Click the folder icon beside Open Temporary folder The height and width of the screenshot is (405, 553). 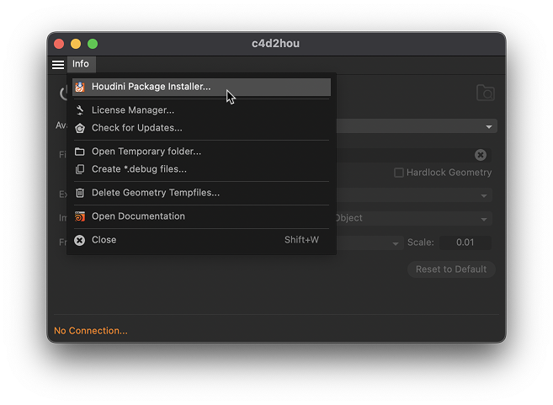[x=80, y=152]
